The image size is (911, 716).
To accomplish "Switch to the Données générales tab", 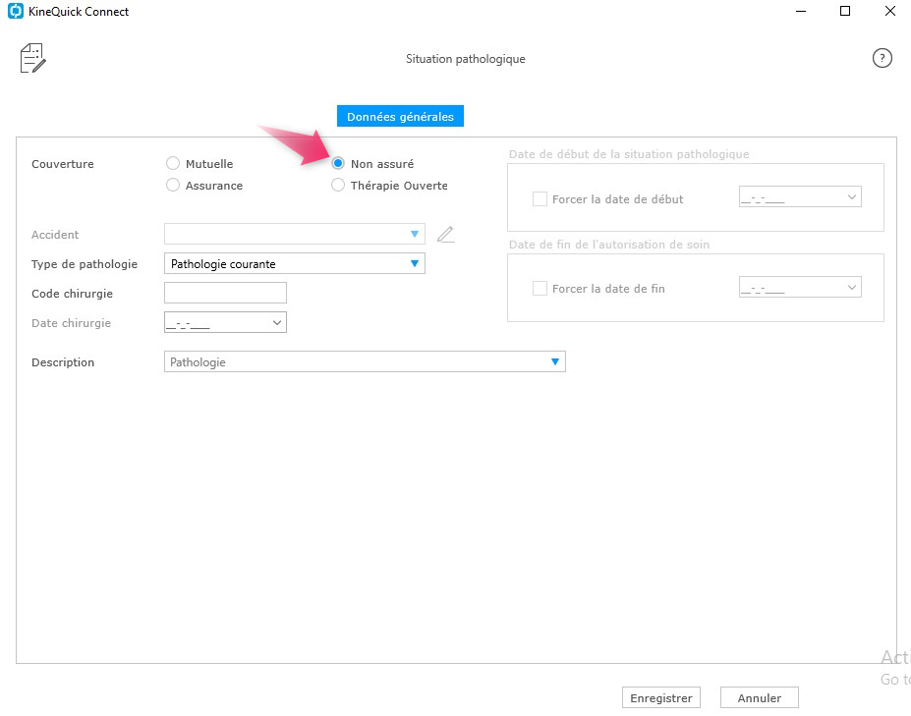I will click(400, 116).
